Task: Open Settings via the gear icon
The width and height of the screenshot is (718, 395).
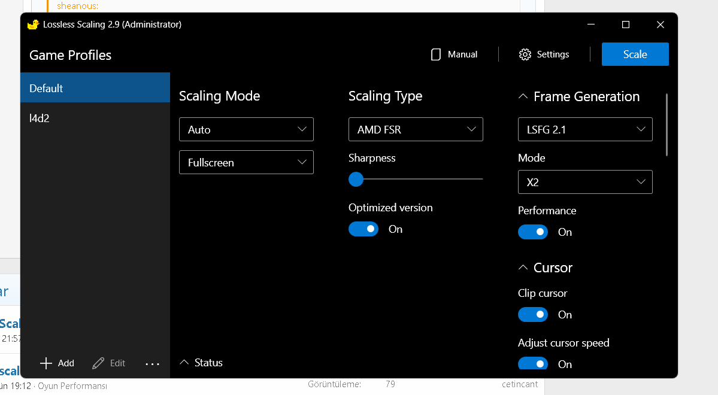Action: [x=525, y=54]
